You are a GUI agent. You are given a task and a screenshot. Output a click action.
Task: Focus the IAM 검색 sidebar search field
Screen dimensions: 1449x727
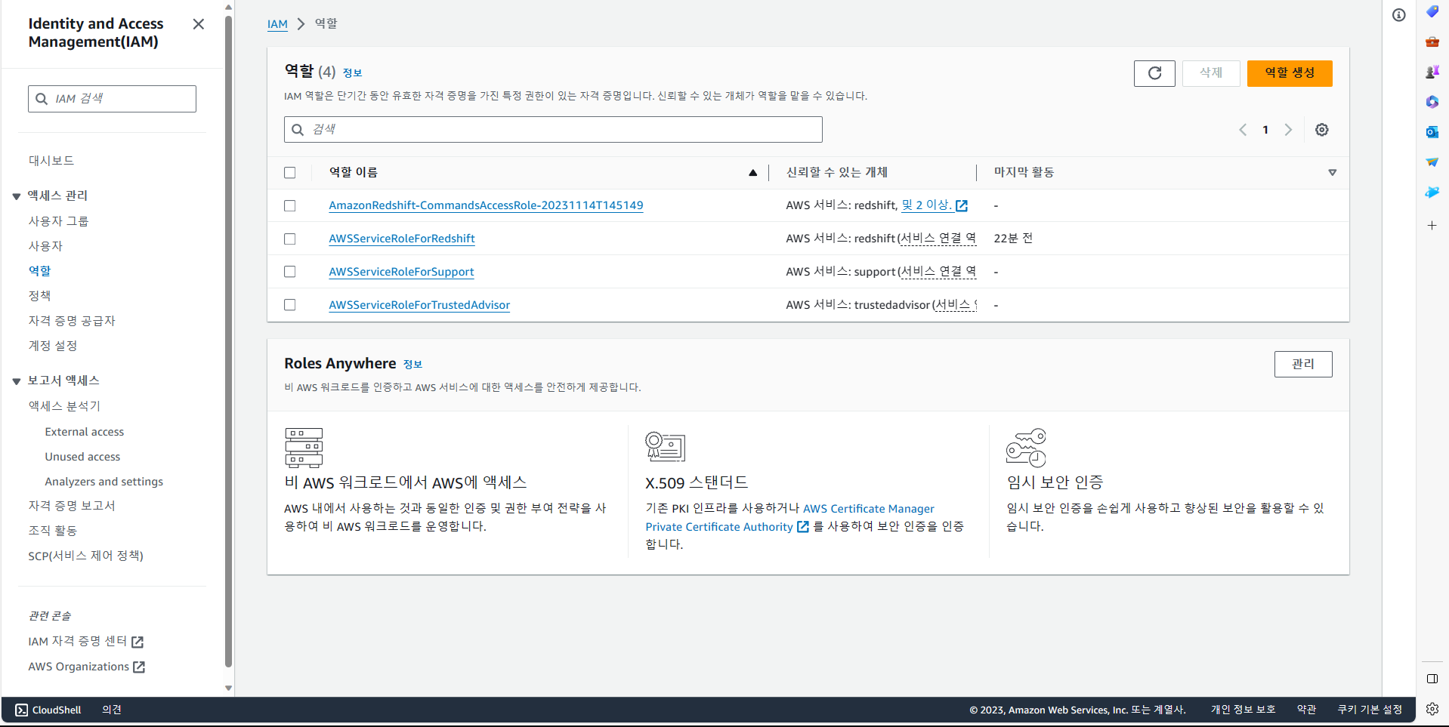tap(112, 99)
